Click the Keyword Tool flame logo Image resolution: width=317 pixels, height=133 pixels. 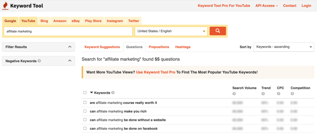pyautogui.click(x=5, y=6)
